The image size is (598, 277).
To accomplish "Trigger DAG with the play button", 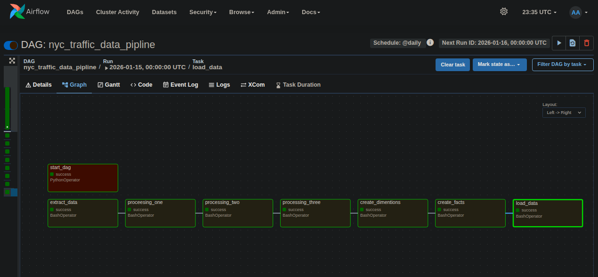I will [x=559, y=43].
